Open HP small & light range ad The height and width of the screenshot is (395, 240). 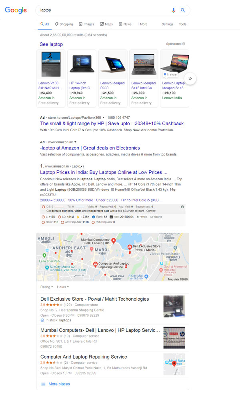click(x=112, y=124)
